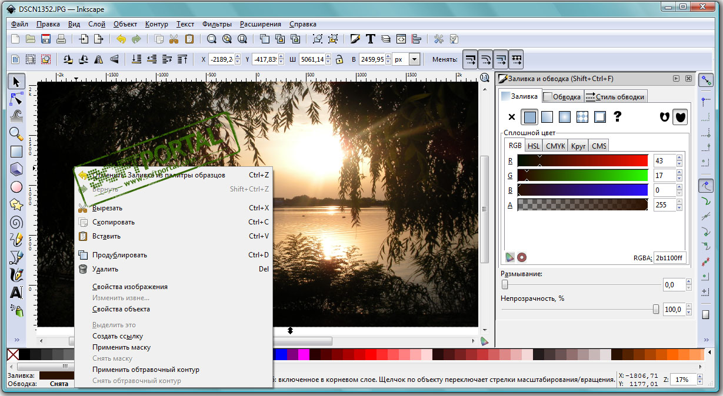This screenshot has height=396, width=723.
Task: Select the Tweak tool
Action: coord(16,116)
